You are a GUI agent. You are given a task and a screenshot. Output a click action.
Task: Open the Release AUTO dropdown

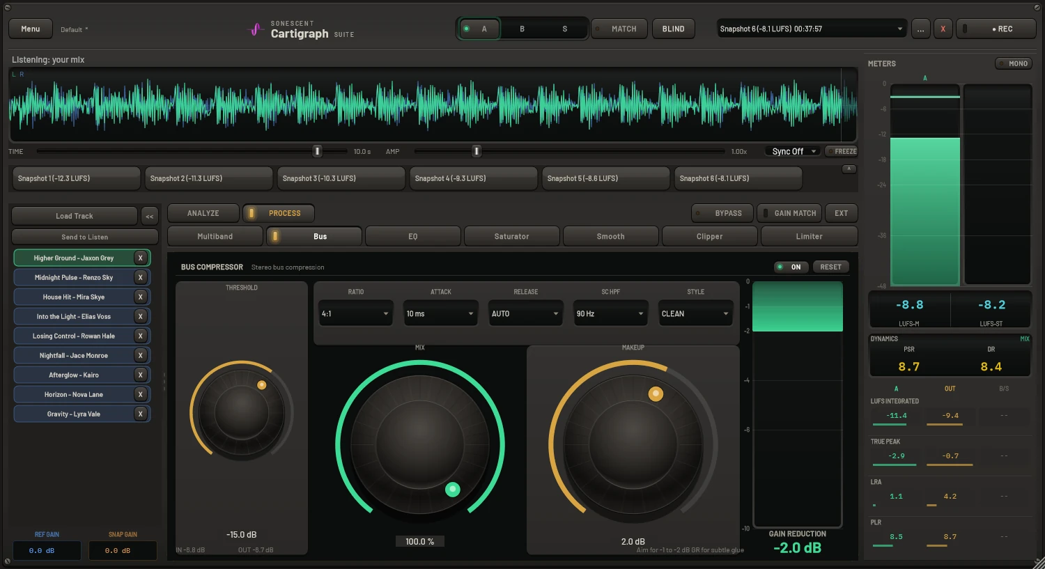tap(525, 313)
